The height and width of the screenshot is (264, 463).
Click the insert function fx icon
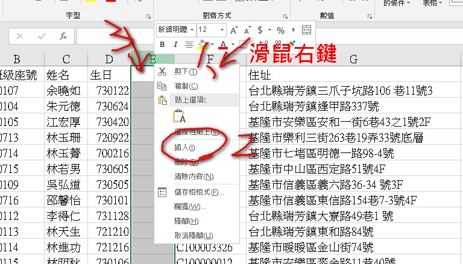[63, 36]
